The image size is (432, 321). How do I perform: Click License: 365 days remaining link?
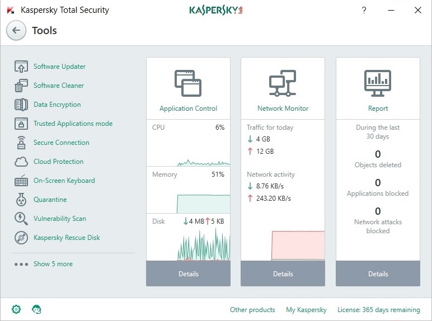tap(378, 310)
